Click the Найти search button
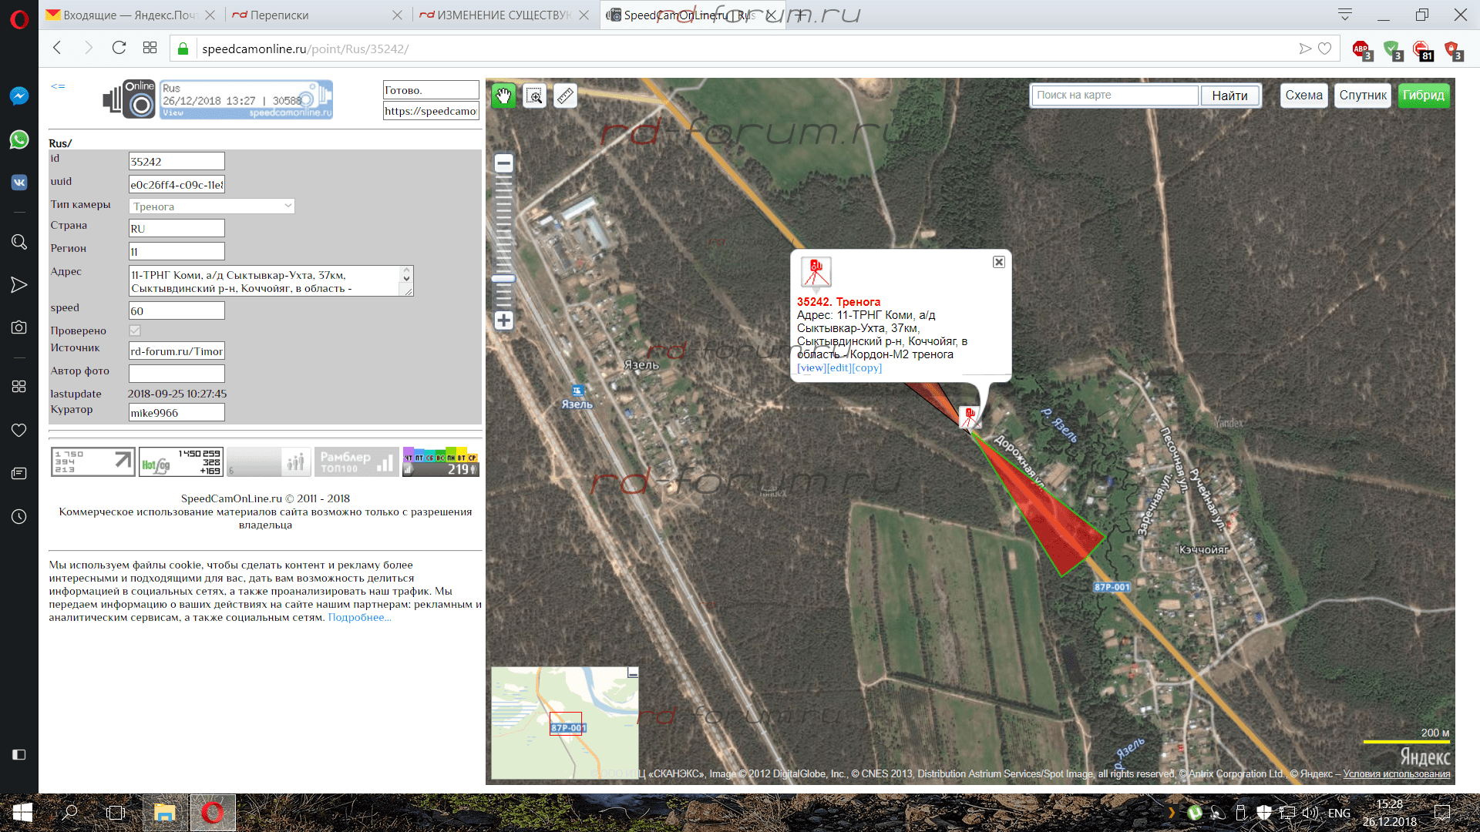Image resolution: width=1480 pixels, height=832 pixels. point(1229,96)
